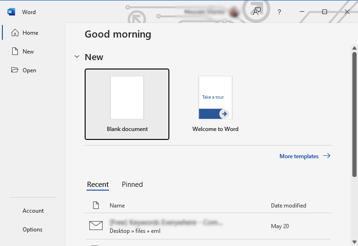Click the user account profile picture
Image resolution: width=358 pixels, height=246 pixels.
(234, 12)
